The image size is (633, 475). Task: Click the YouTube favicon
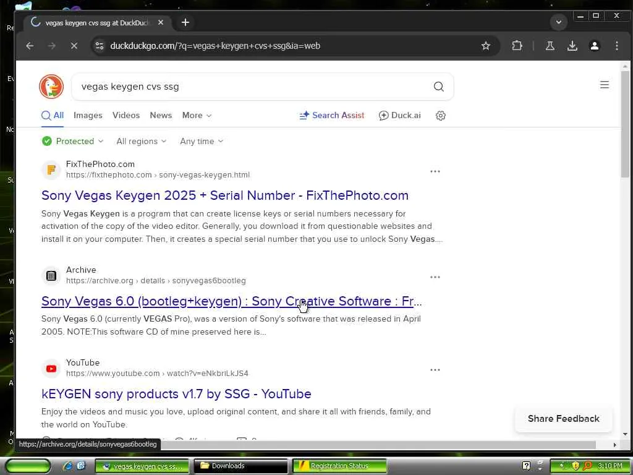pyautogui.click(x=51, y=369)
